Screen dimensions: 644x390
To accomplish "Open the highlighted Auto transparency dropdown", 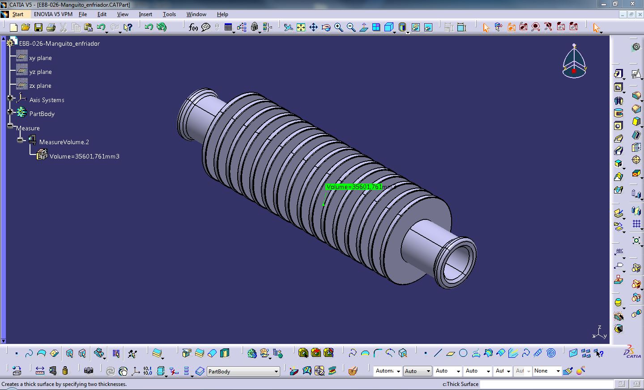I will [428, 371].
